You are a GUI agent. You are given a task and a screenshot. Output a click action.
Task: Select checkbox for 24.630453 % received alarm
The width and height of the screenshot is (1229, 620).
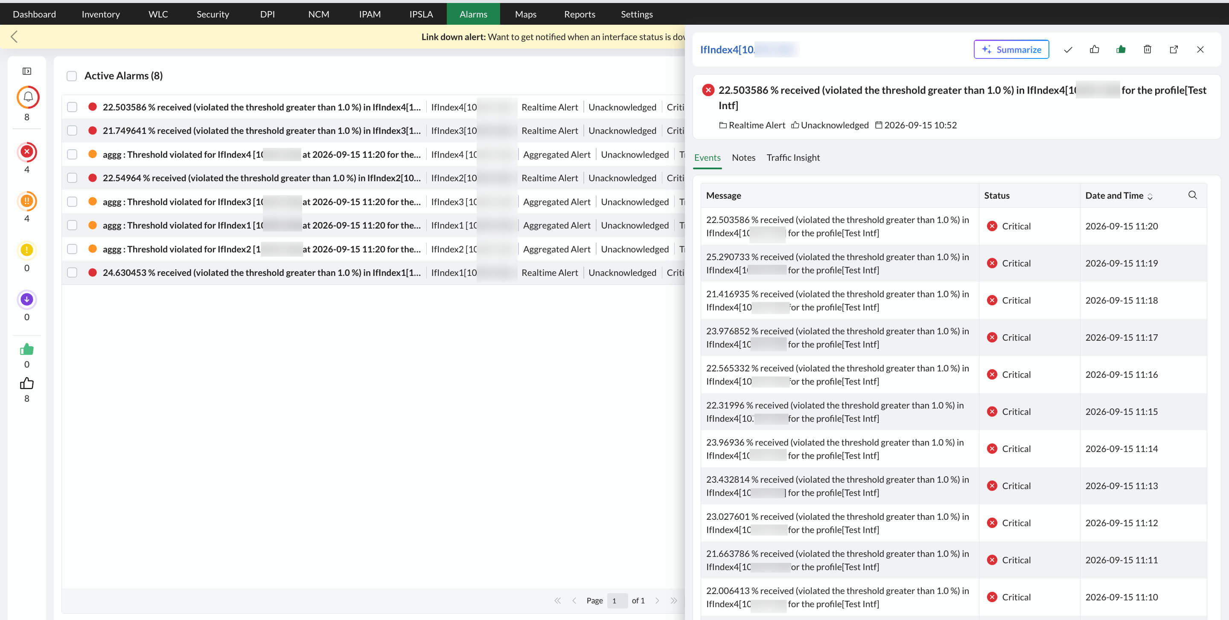click(x=72, y=272)
